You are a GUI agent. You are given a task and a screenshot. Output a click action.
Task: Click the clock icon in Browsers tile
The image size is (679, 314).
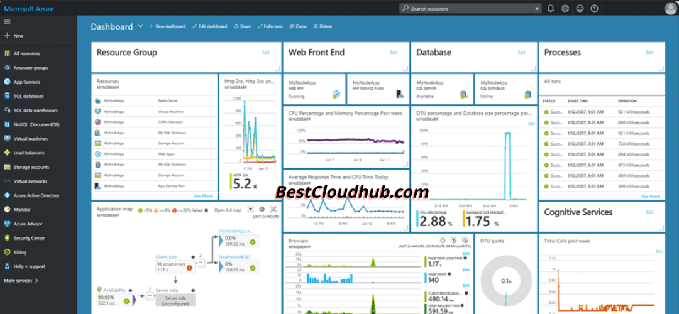(443, 240)
